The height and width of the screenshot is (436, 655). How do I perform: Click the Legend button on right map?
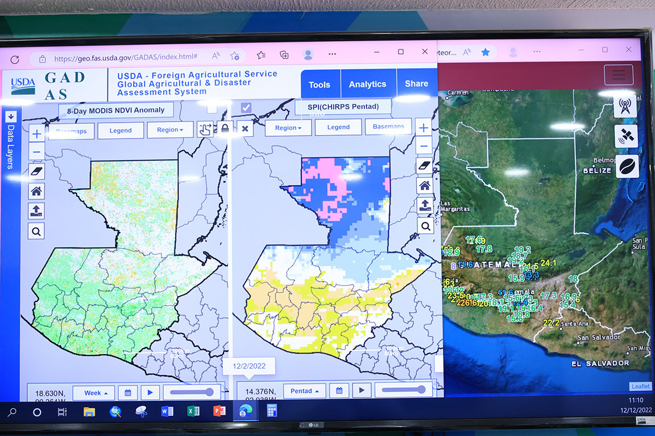338,127
